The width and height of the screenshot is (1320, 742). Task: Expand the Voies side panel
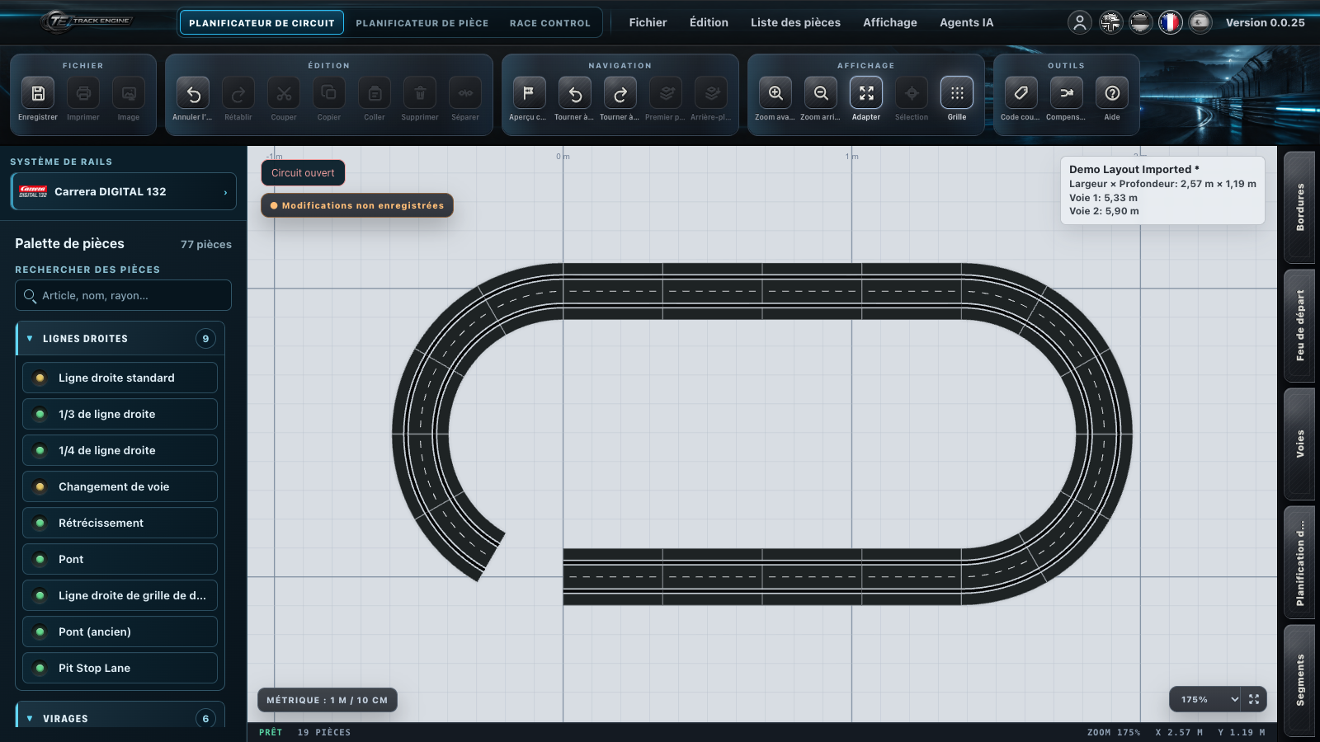click(1300, 444)
